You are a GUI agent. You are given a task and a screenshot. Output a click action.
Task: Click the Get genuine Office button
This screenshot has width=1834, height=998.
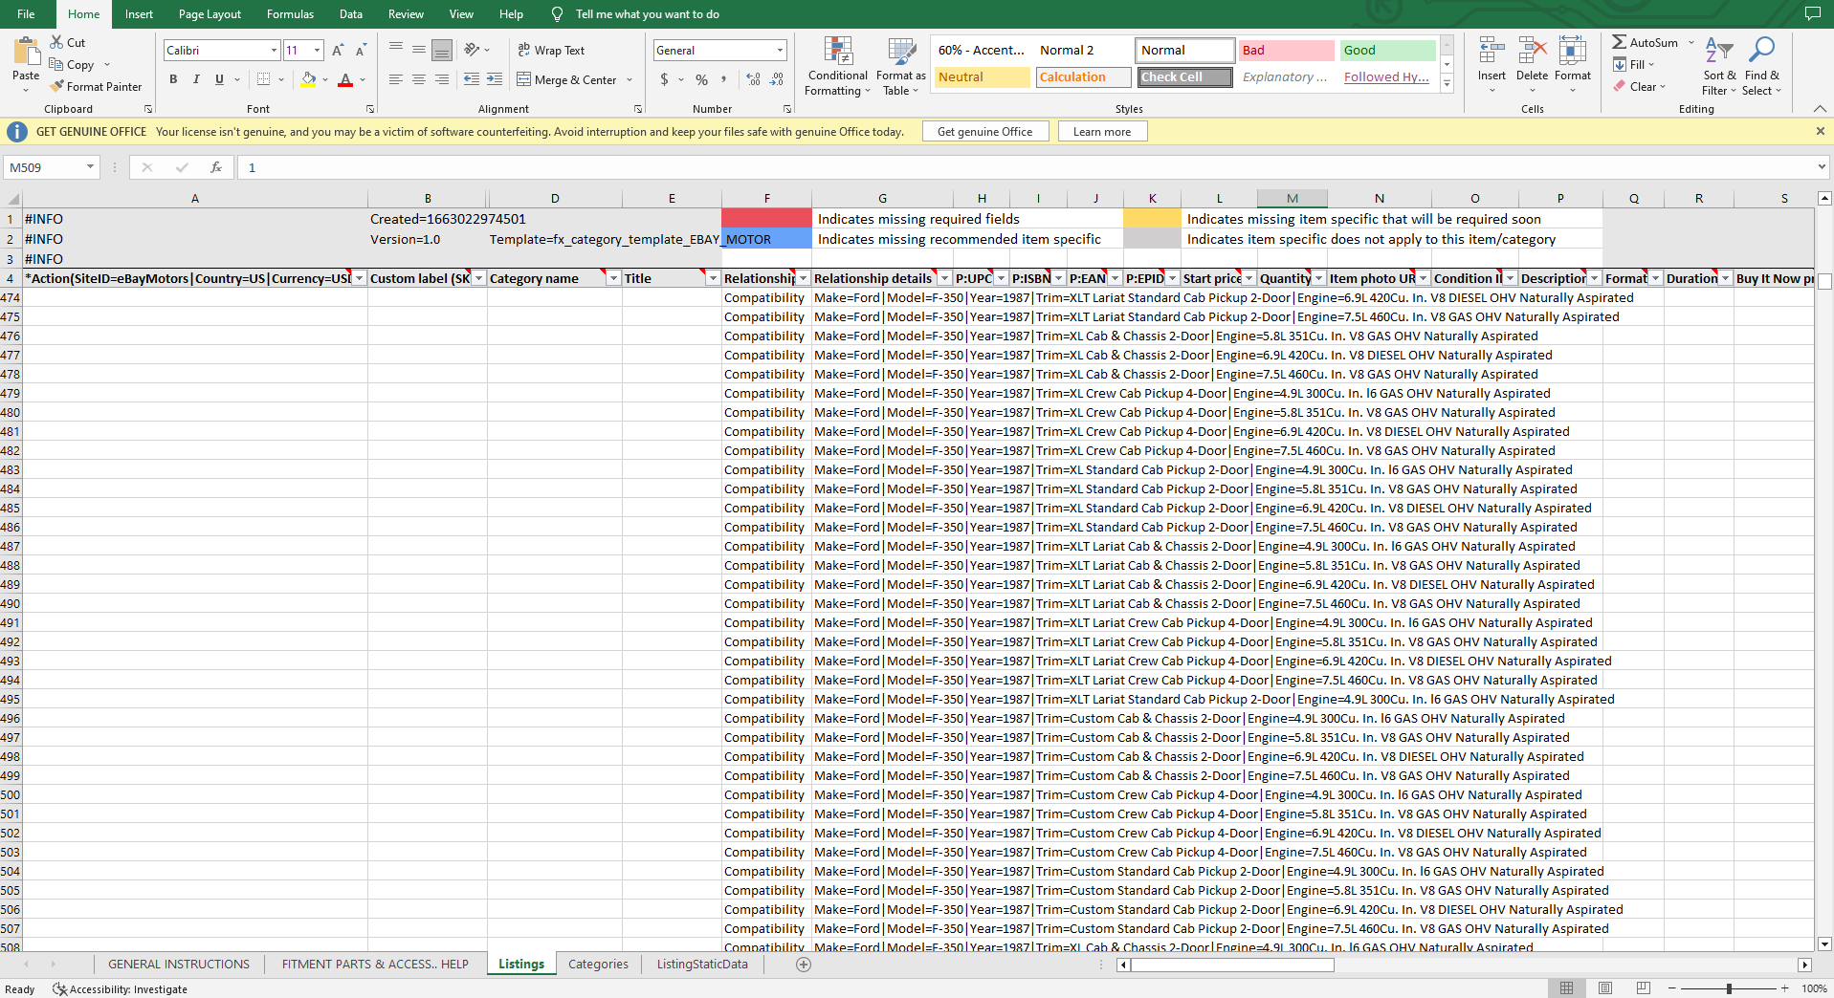(984, 131)
